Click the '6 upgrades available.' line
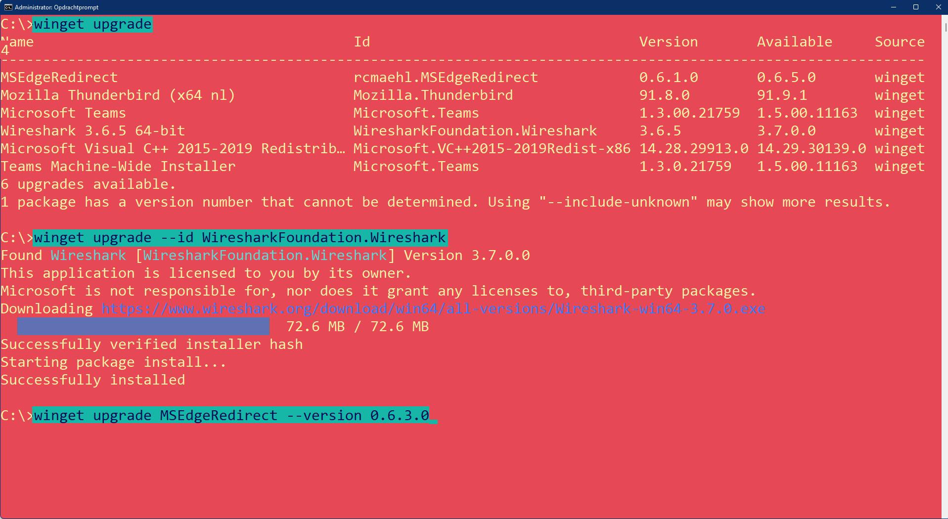Screen dimensions: 948x519 tap(88, 184)
